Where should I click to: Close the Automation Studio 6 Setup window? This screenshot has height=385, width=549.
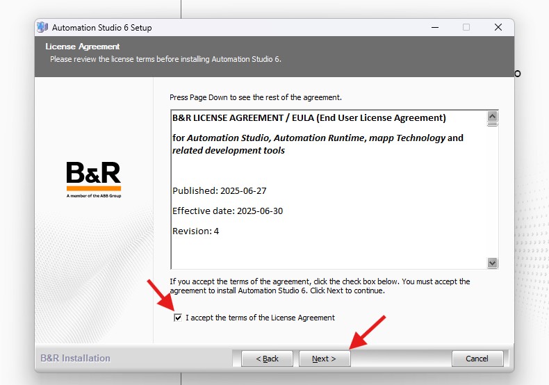tap(498, 27)
